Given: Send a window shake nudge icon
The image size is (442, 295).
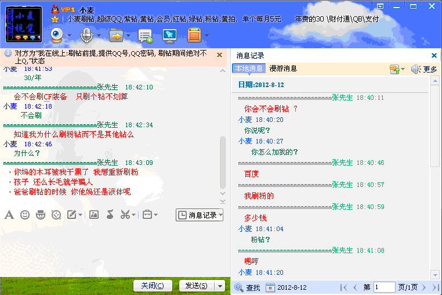Looking at the screenshot, I should click(56, 215).
